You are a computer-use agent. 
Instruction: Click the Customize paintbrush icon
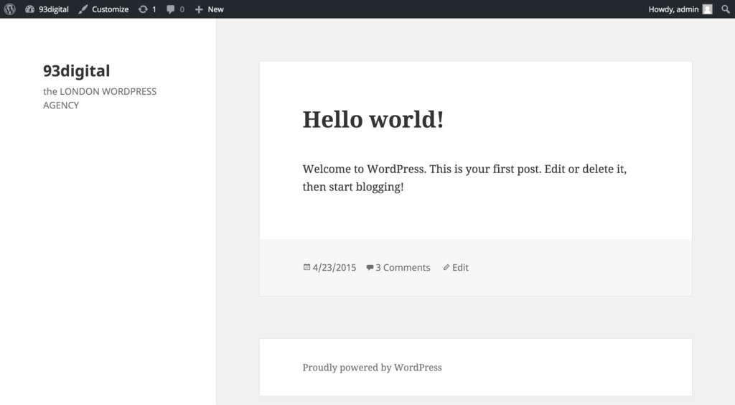[83, 9]
